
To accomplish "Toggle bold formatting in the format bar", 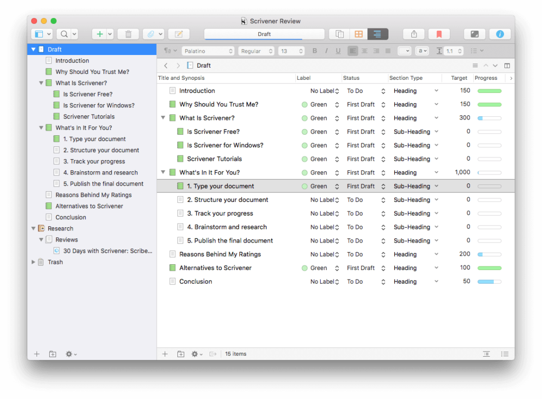I will 314,51.
